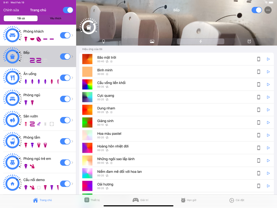Toggle the Ăn uống switch
Screen dimensions: 277x208
click(65, 78)
